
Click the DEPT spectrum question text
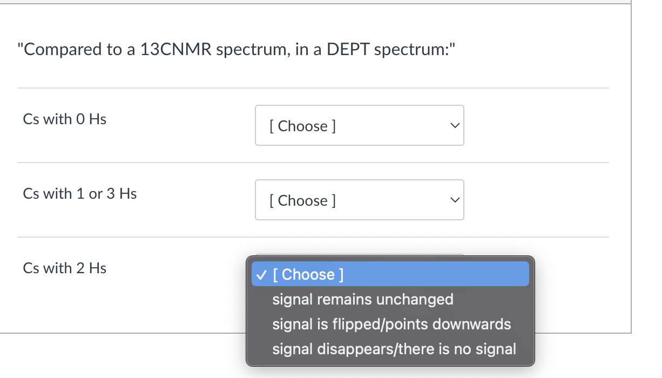pos(235,50)
